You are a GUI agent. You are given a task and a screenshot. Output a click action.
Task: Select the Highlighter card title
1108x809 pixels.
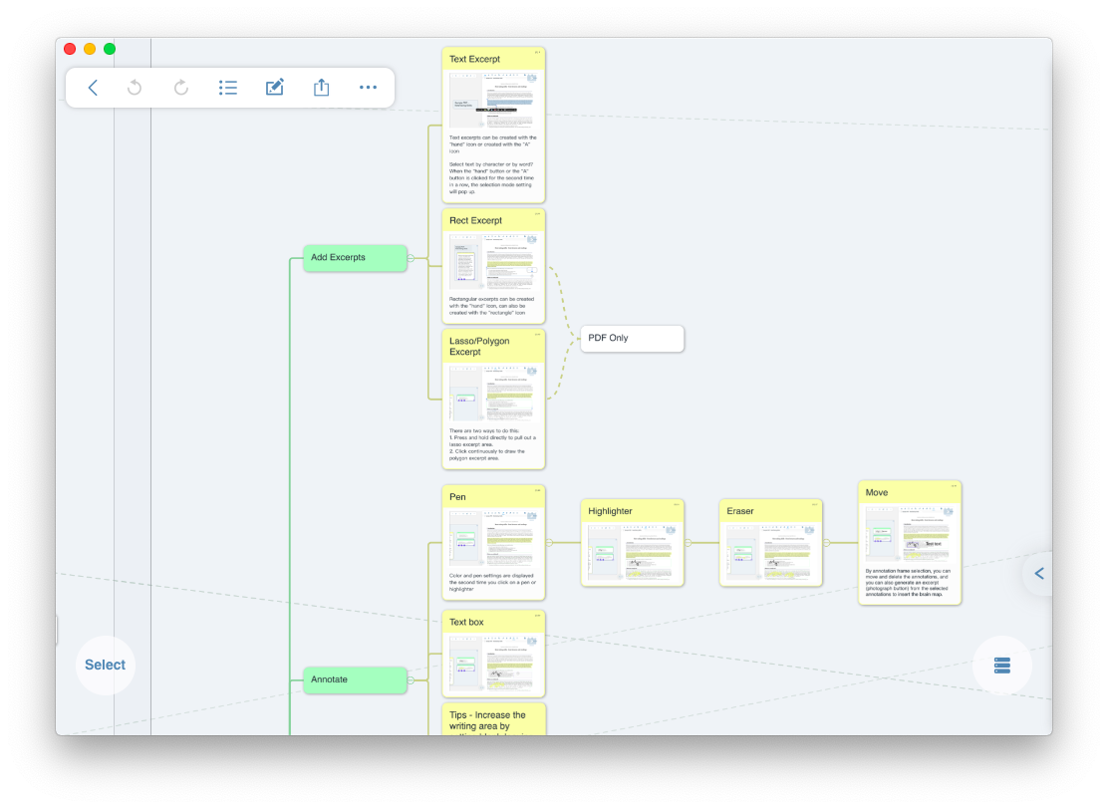pyautogui.click(x=610, y=511)
